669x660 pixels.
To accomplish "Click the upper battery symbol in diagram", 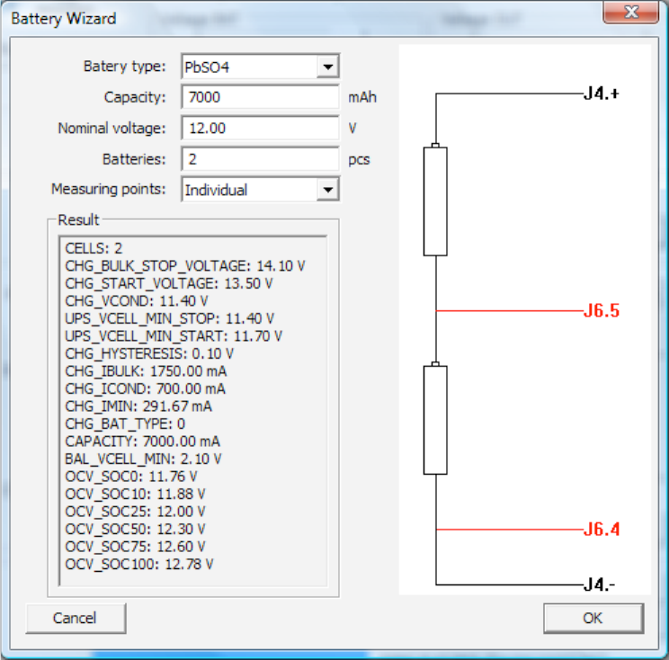I will (x=435, y=201).
